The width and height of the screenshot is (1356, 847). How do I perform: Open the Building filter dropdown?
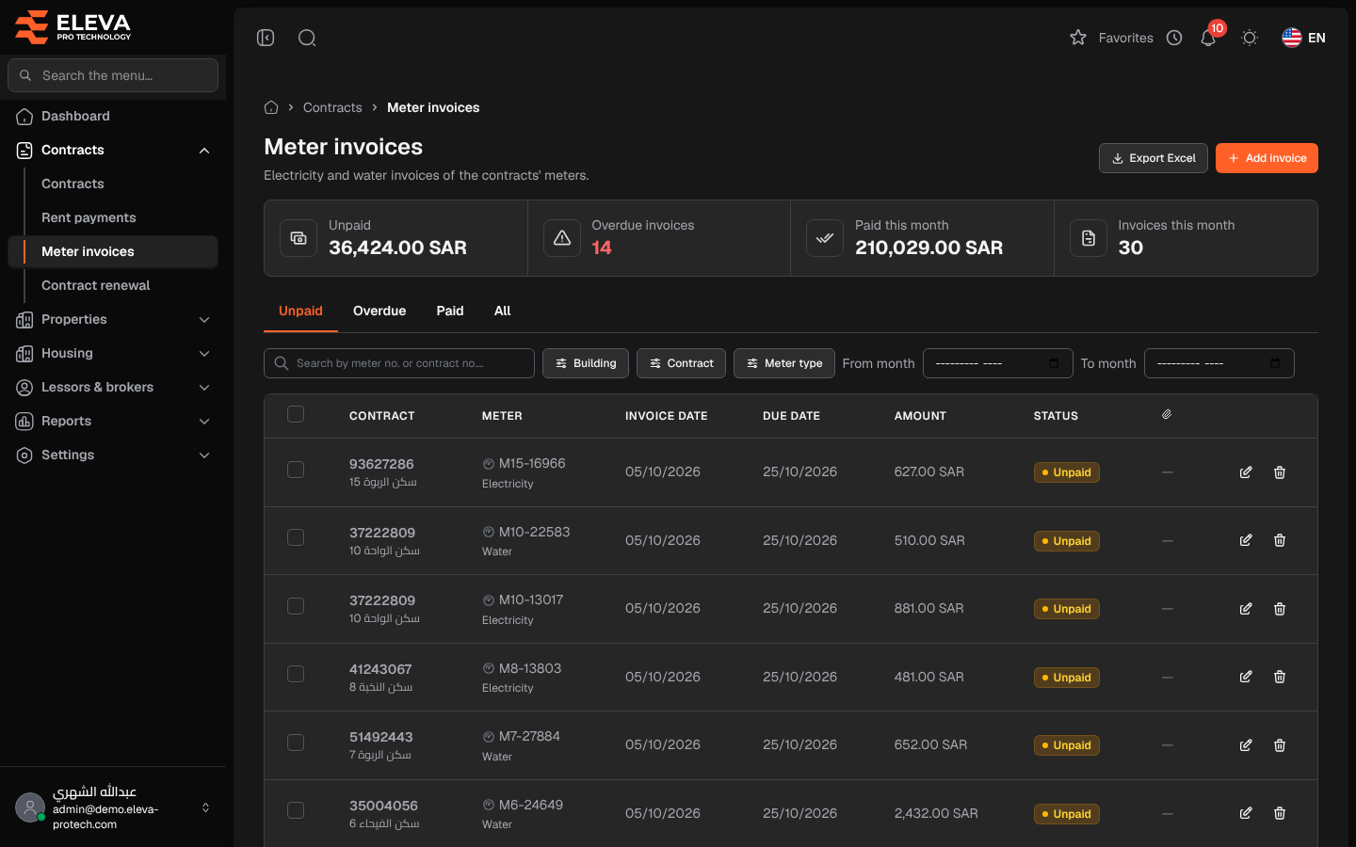pyautogui.click(x=586, y=363)
